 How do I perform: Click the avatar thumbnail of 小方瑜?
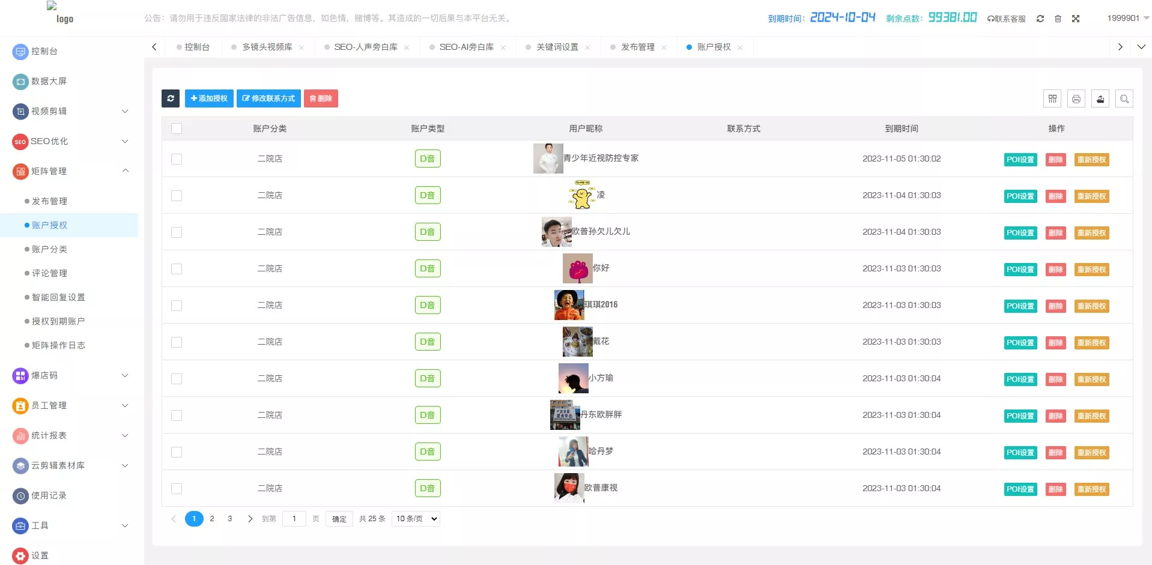pyautogui.click(x=573, y=378)
